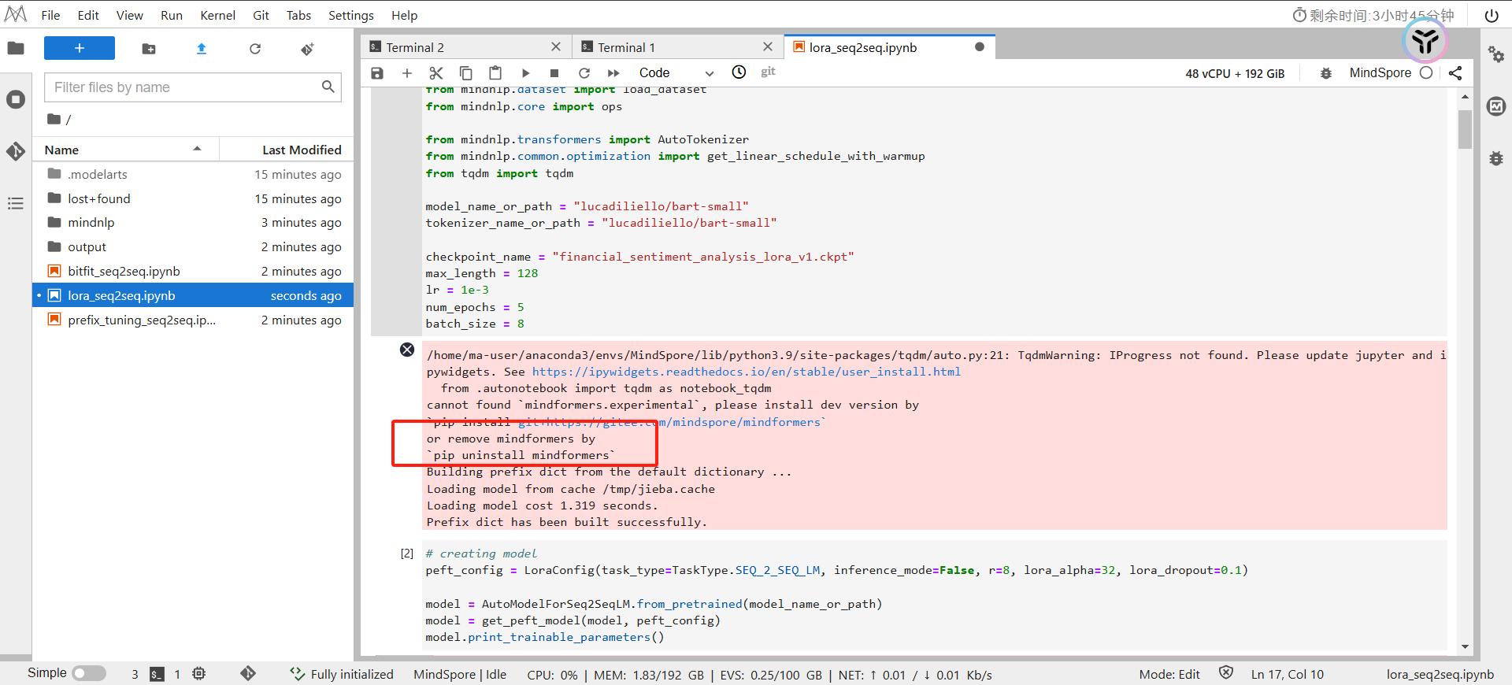Open the mindnlp folder in file browser
This screenshot has height=685, width=1512.
click(91, 223)
